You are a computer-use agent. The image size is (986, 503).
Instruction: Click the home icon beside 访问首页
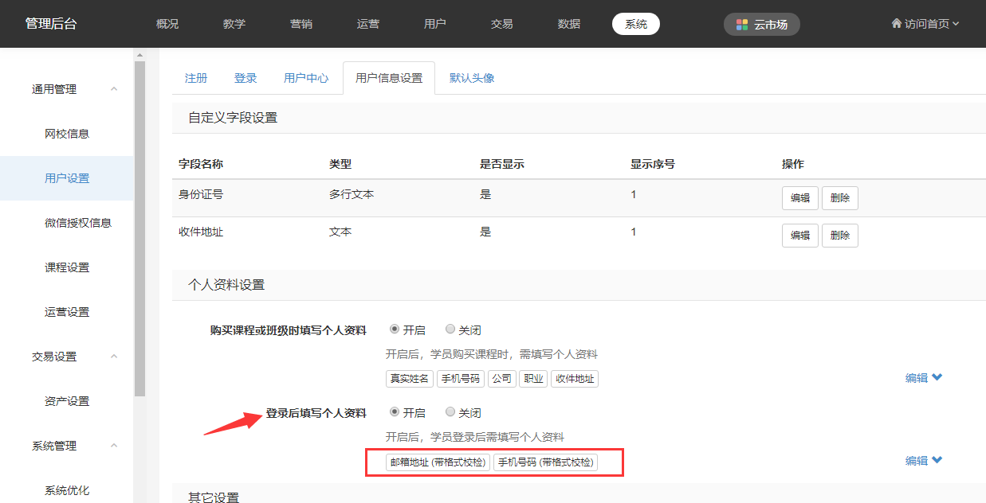tap(897, 24)
